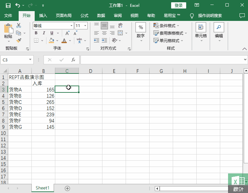Increase font size with larger A icon
Screen dimensions: 248x193
coord(67,33)
